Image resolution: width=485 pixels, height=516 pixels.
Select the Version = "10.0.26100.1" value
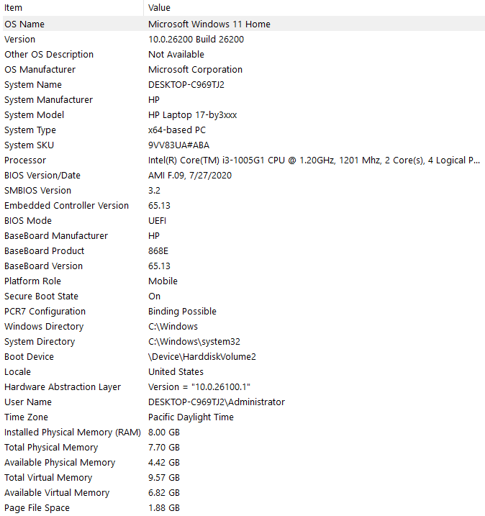(x=199, y=387)
